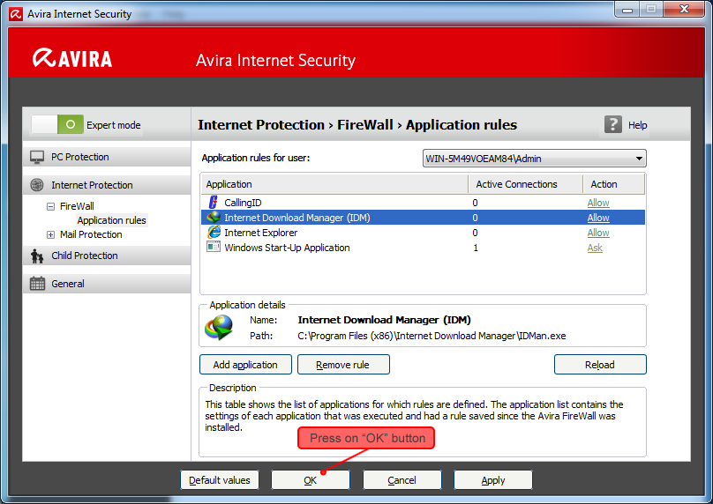The height and width of the screenshot is (504, 713).
Task: Sort by Active Connections column header
Action: tap(526, 184)
